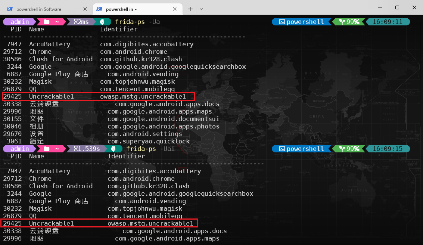Select 'com.topjohnwu.magisk' in first listing
The width and height of the screenshot is (423, 245).
tap(137, 81)
